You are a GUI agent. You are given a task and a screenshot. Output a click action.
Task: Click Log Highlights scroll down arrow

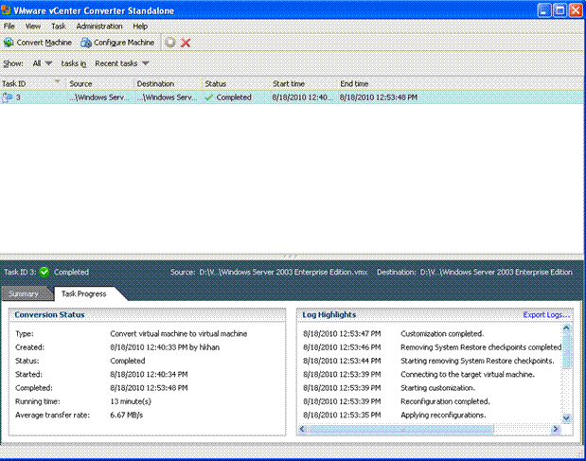[566, 418]
